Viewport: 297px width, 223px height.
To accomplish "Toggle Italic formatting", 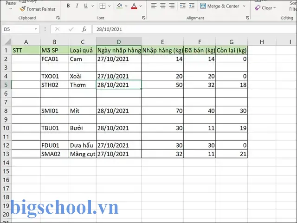I will coord(77,6).
